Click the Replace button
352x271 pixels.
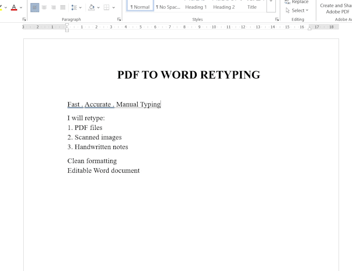point(296,2)
